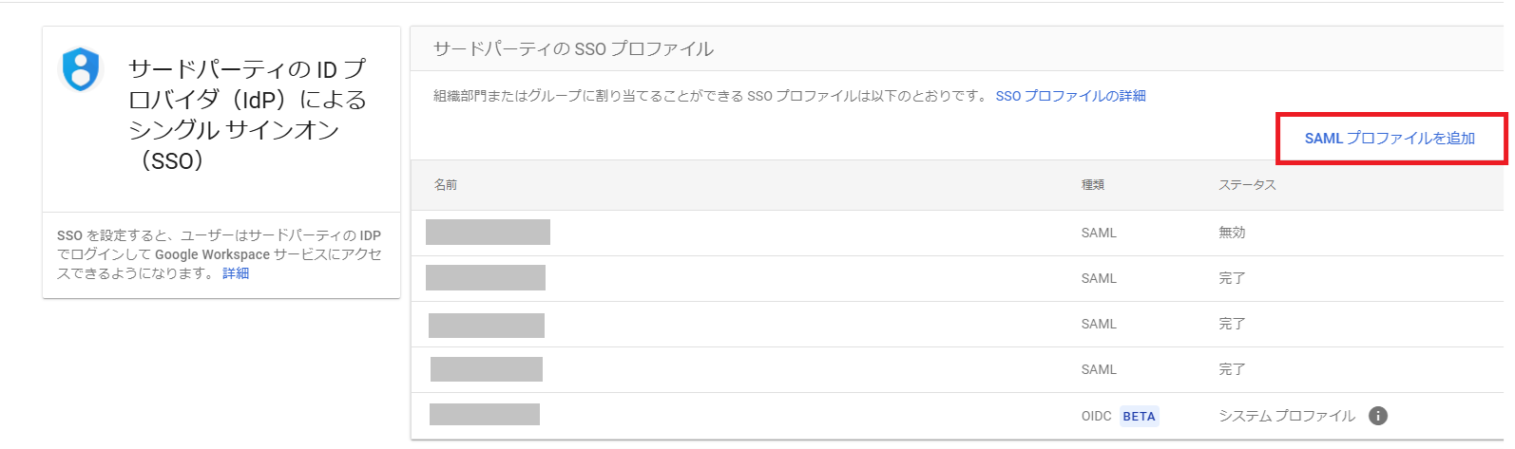The image size is (1515, 449).
Task: Click the サードパーティの SSO プロファイル panel heading
Action: click(573, 49)
